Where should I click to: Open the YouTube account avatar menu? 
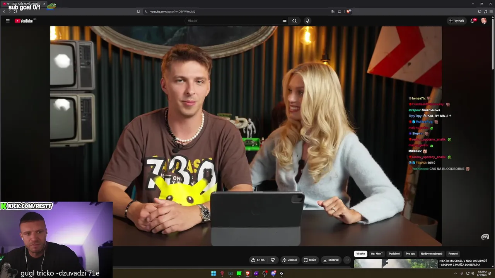point(484,21)
